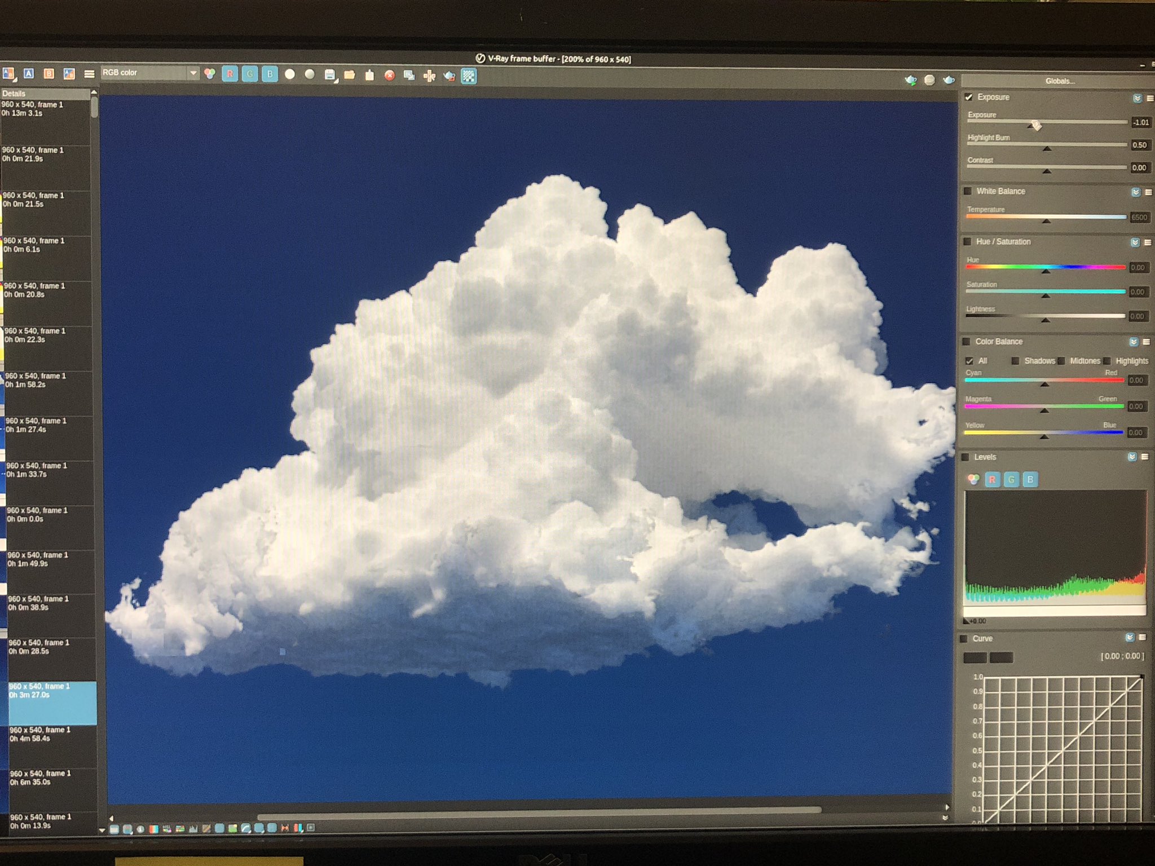Click the stop rendering octagon button
The image size is (1155, 866).
[x=929, y=80]
